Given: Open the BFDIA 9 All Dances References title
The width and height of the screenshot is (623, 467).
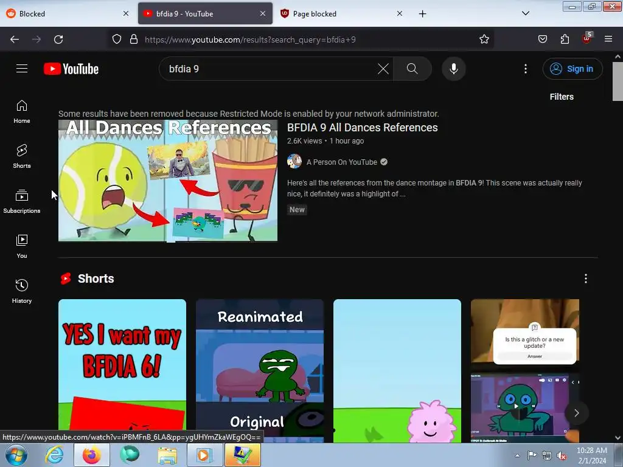Looking at the screenshot, I should pyautogui.click(x=363, y=128).
